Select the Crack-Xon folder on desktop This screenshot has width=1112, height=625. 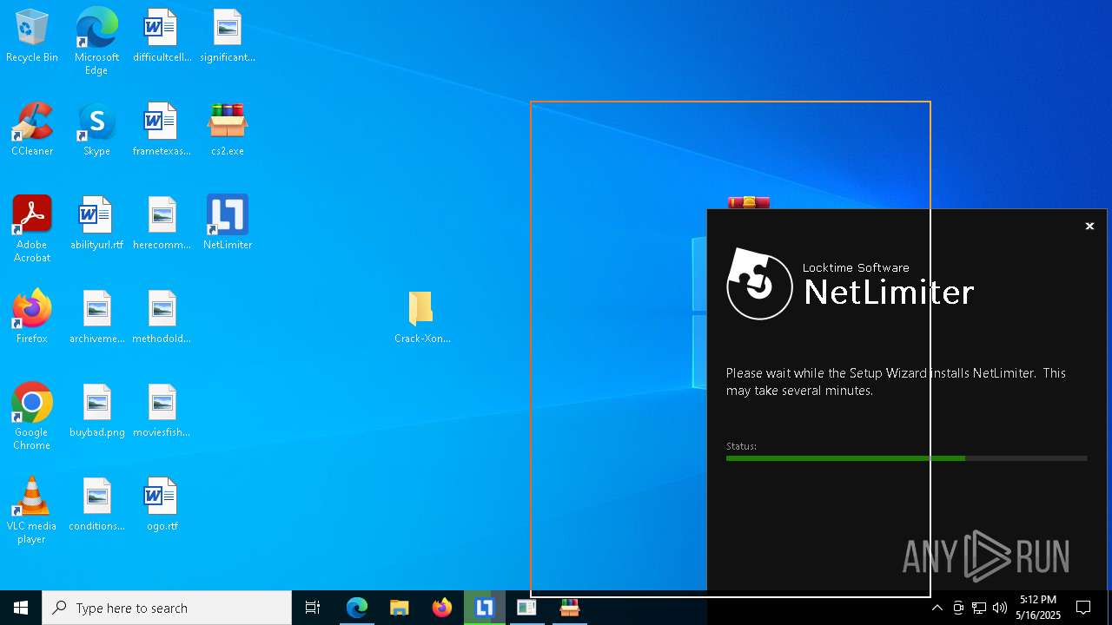tap(422, 318)
